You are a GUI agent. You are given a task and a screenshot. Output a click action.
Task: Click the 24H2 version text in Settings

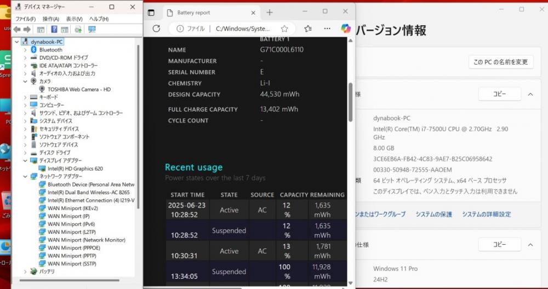pyautogui.click(x=380, y=280)
